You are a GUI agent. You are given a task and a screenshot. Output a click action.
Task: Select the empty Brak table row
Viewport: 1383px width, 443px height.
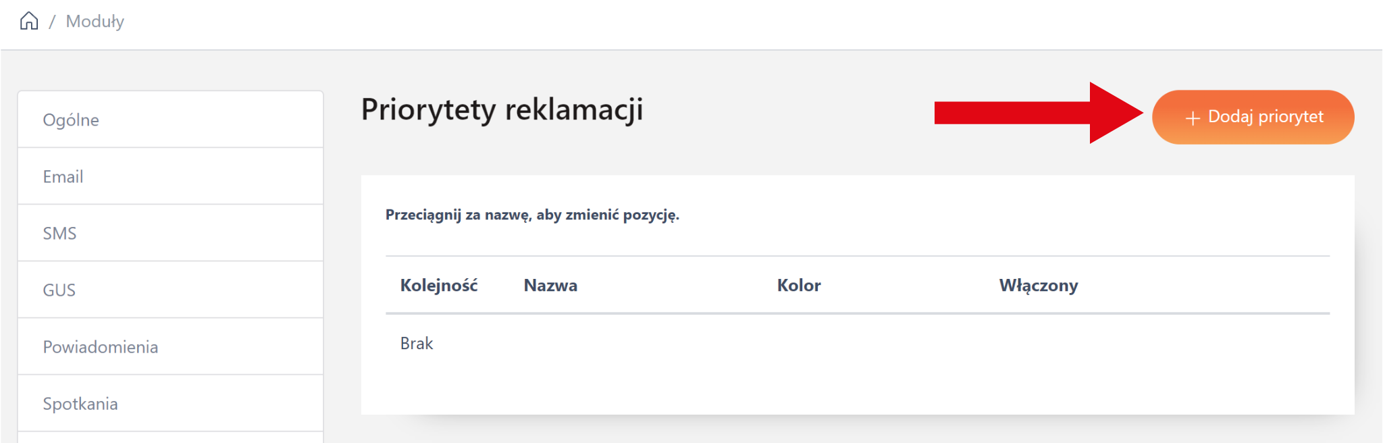click(x=417, y=344)
